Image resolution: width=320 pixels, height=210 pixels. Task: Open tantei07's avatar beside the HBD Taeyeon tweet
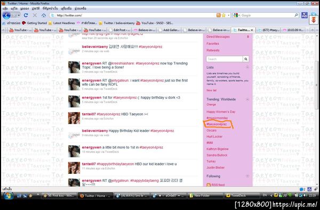click(74, 118)
